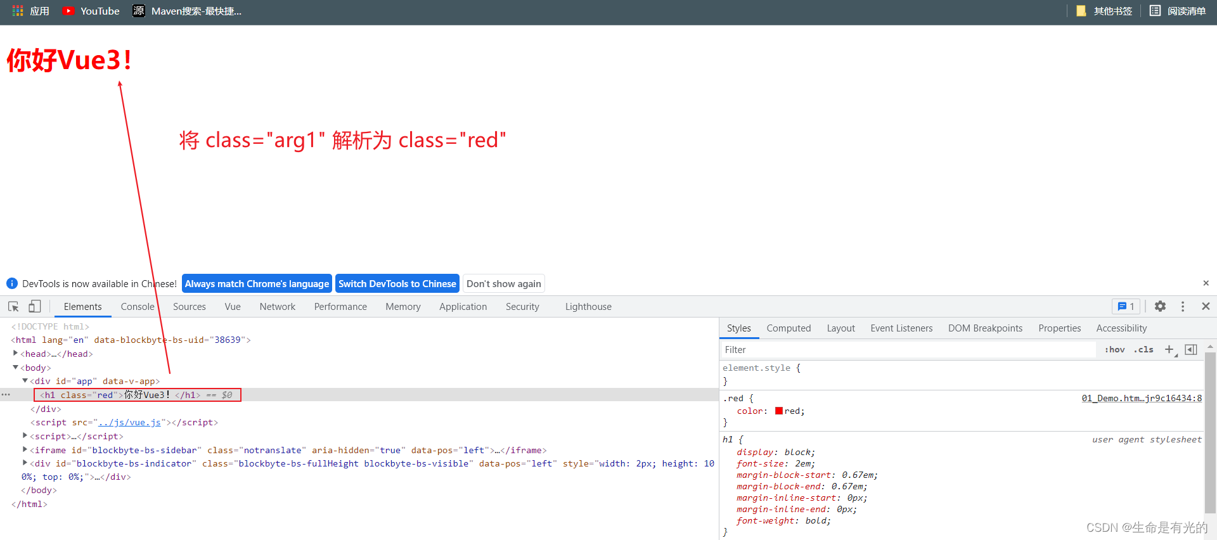This screenshot has height=540, width=1217.
Task: Open the Memory tab
Action: pyautogui.click(x=403, y=306)
